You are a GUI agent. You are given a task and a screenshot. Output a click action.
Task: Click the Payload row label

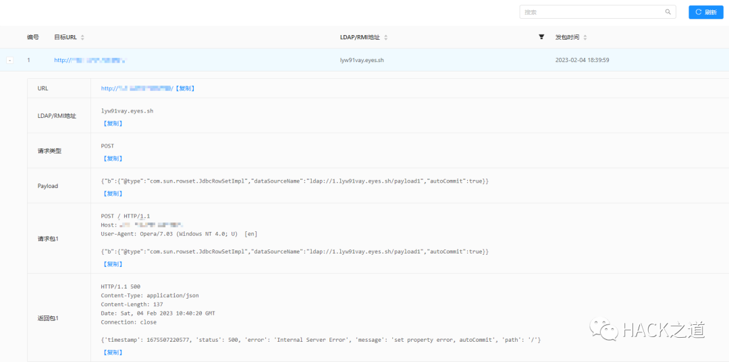coord(48,185)
